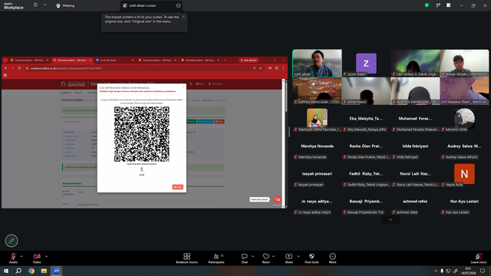The width and height of the screenshot is (491, 276).
Task: Open Windows notification center
Action: [x=483, y=271]
